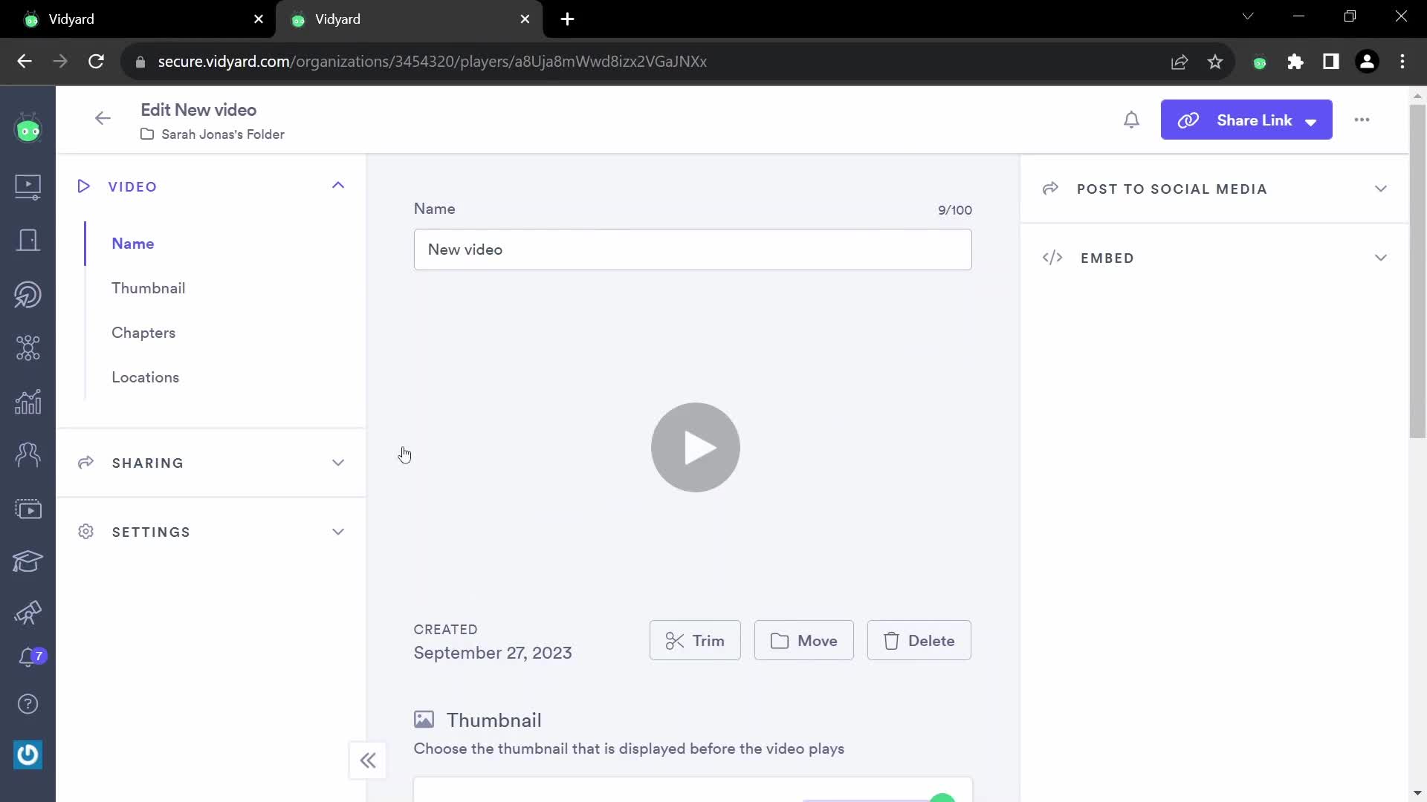Viewport: 1427px width, 802px height.
Task: Click the September 27, 2023 date text
Action: click(493, 653)
